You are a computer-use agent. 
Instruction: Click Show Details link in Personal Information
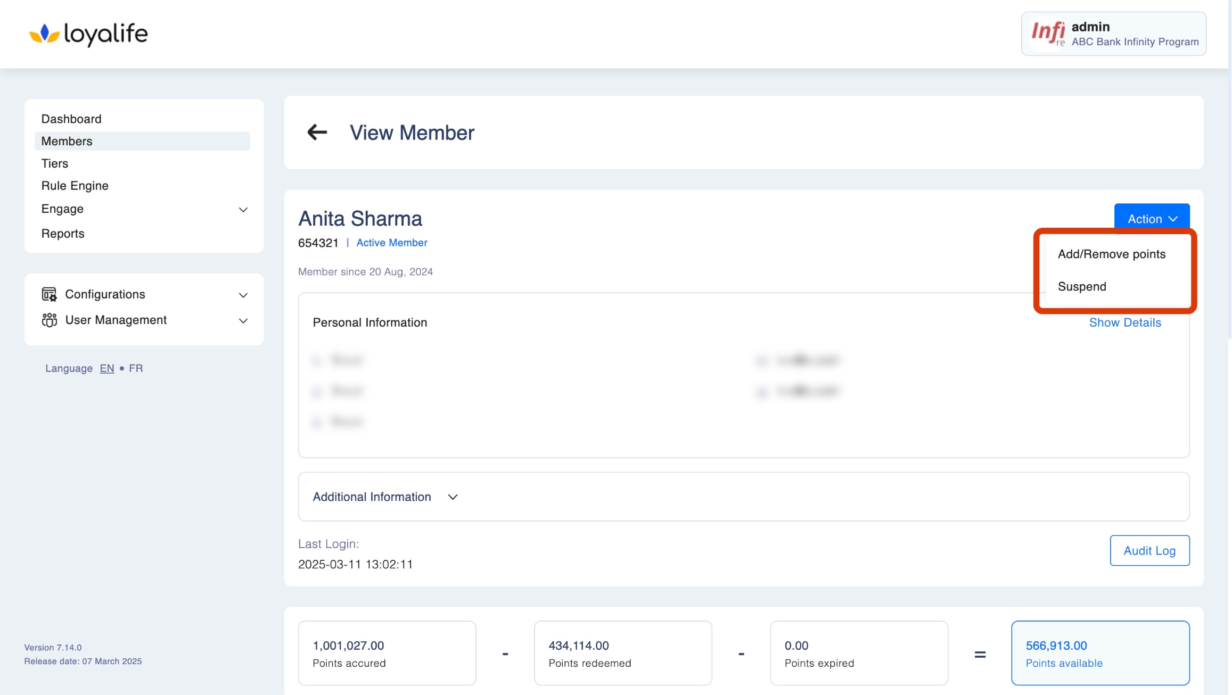point(1124,322)
